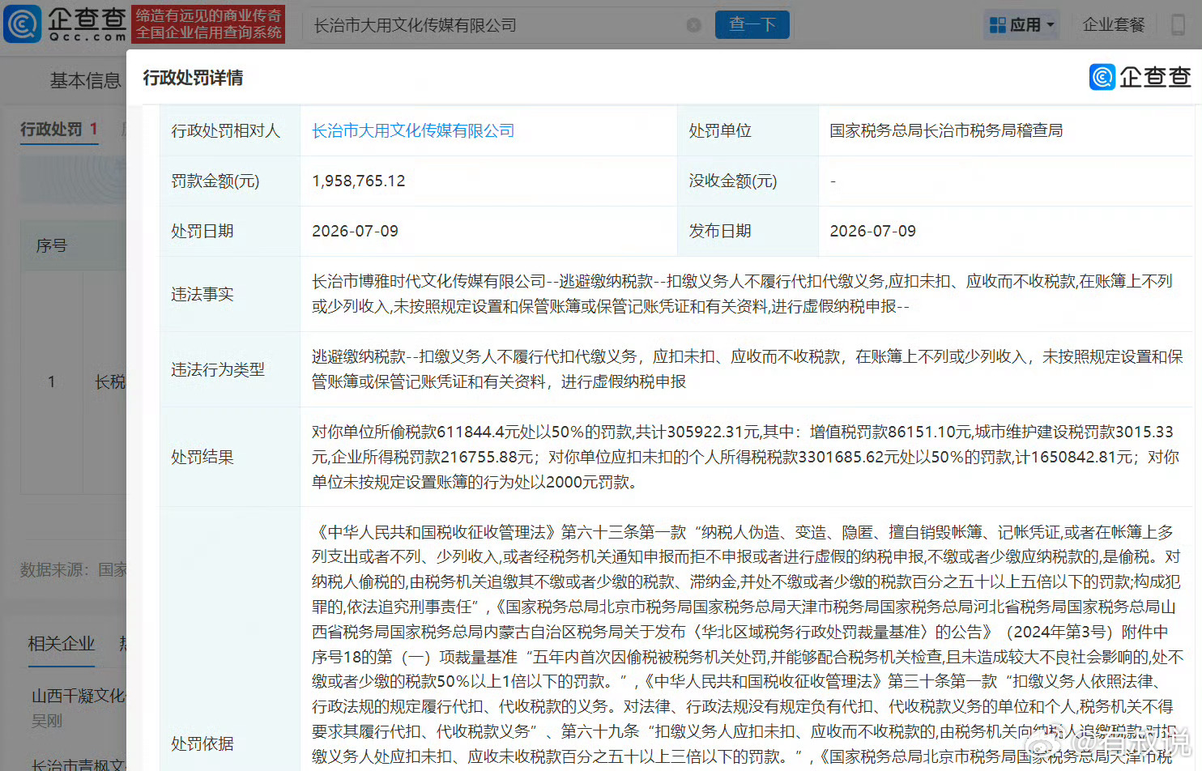This screenshot has height=771, width=1202.
Task: Click the 序号 column header
Action: coord(52,245)
